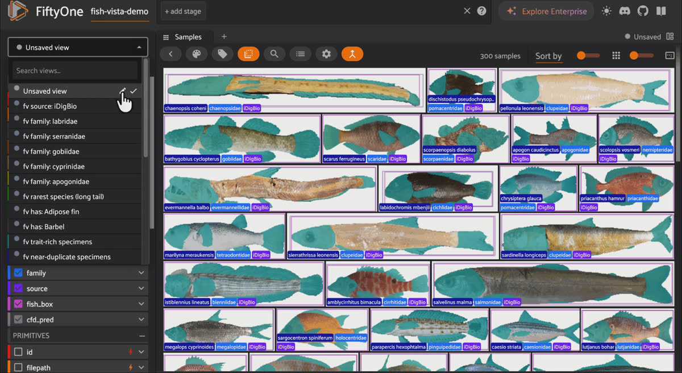
Task: Add a new panel tab with plus
Action: (x=224, y=37)
